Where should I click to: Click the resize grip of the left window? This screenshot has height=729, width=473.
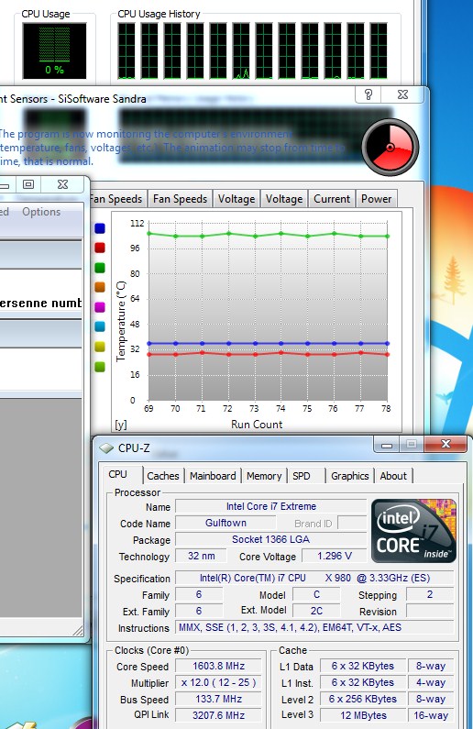[x=78, y=631]
